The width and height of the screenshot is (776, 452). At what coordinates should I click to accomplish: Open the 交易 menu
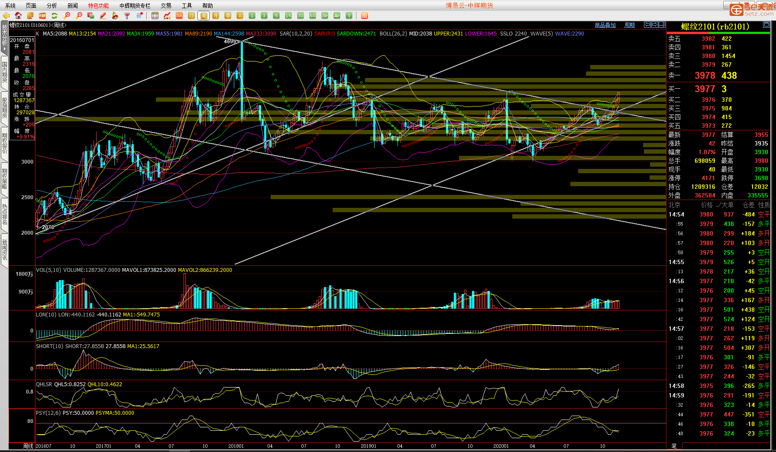pos(166,6)
